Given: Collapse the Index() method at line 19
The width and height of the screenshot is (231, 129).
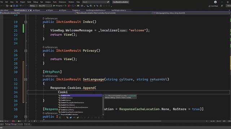Looking at the screenshot, I should click(26, 22).
